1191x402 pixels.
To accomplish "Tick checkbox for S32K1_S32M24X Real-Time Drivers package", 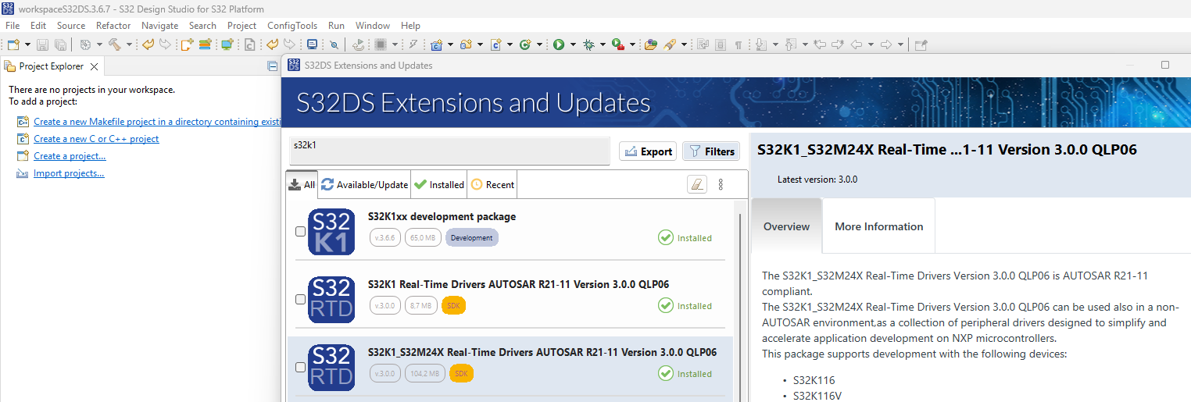I will coord(300,367).
